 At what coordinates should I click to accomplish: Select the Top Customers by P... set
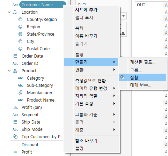(42, 137)
